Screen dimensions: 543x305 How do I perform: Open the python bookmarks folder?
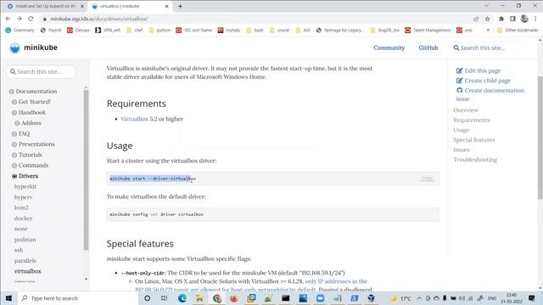[x=160, y=30]
